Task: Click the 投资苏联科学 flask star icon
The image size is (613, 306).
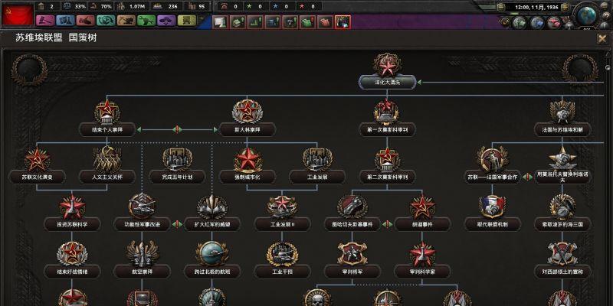Action: click(x=72, y=207)
